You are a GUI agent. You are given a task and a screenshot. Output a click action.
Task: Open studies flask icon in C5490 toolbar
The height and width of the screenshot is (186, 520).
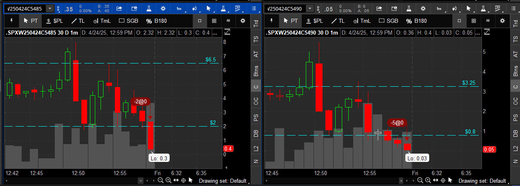pyautogui.click(x=409, y=8)
